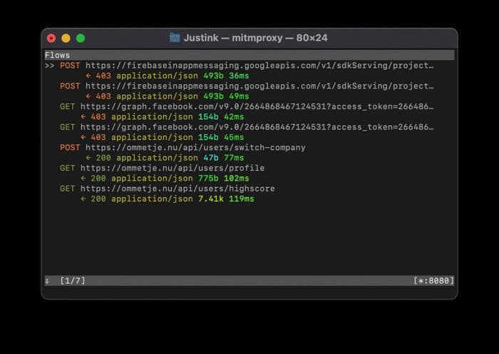The image size is (499, 354).
Task: Click the red close window button
Action: click(x=51, y=39)
